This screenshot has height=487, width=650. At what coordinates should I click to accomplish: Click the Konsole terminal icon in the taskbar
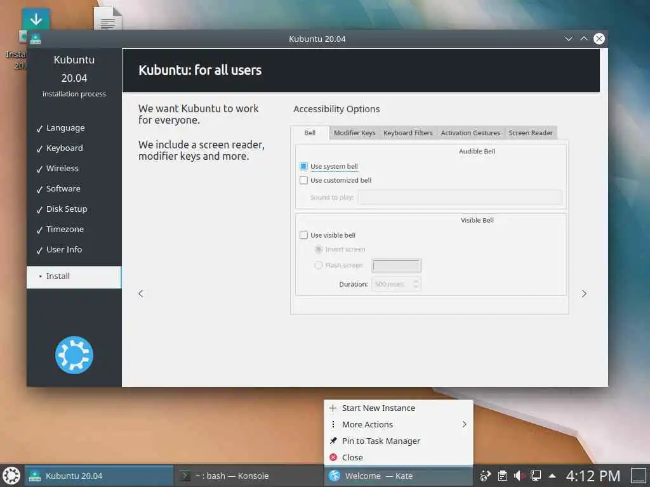coord(185,476)
